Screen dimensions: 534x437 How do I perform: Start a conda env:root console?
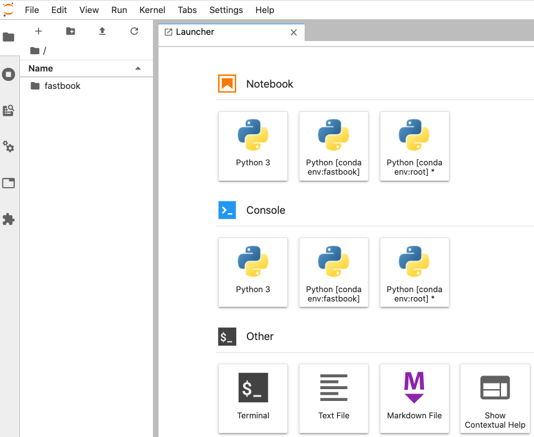click(415, 272)
